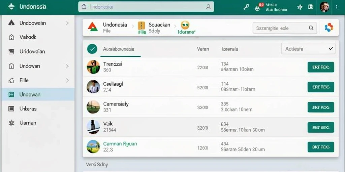Switch to the Auralebownetiia tab

tap(119, 49)
